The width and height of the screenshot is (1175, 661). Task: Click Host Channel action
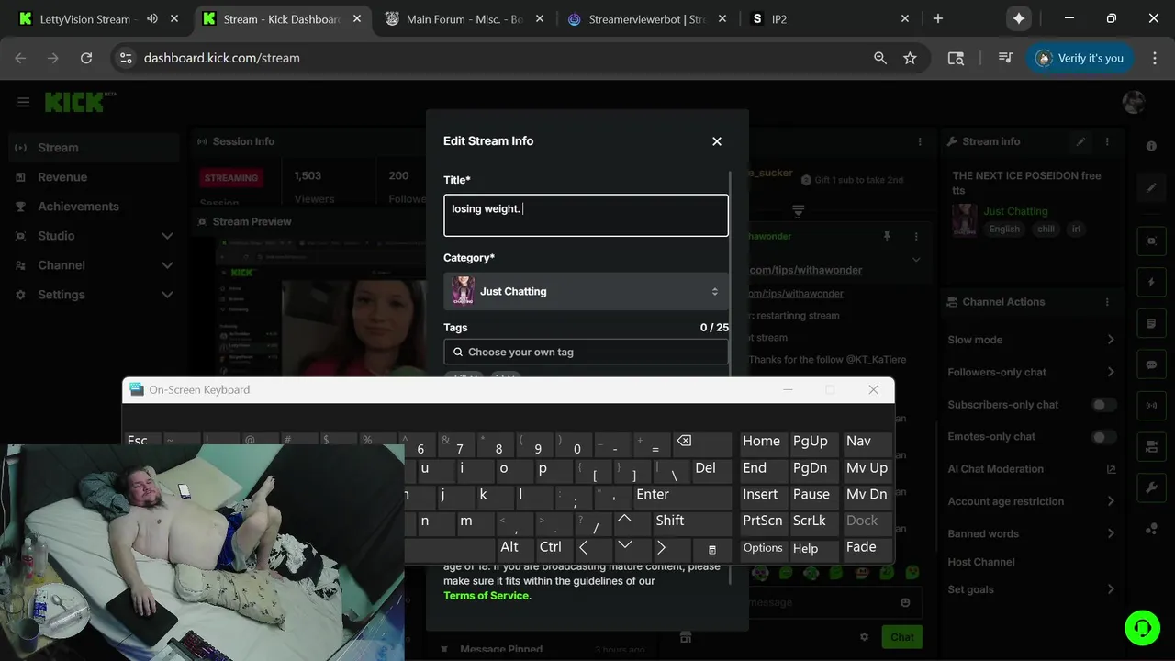(981, 562)
